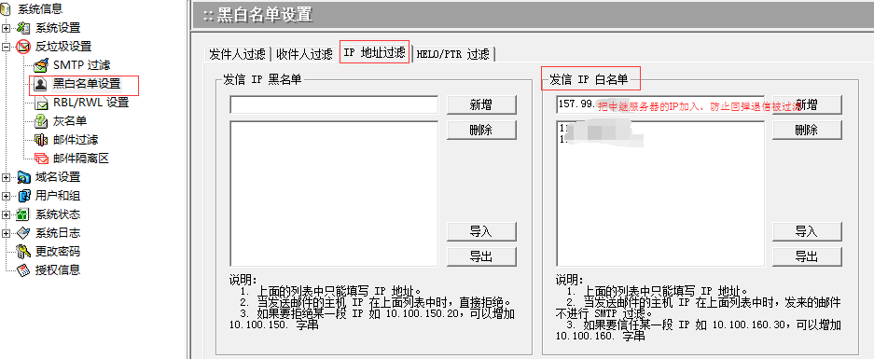Select 用户和组 tree label

coord(58,196)
